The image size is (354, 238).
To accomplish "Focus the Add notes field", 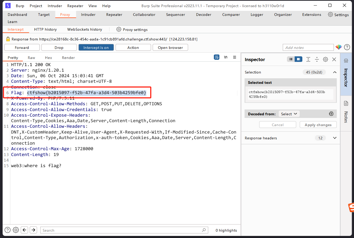I will pyautogui.click(x=308, y=47).
